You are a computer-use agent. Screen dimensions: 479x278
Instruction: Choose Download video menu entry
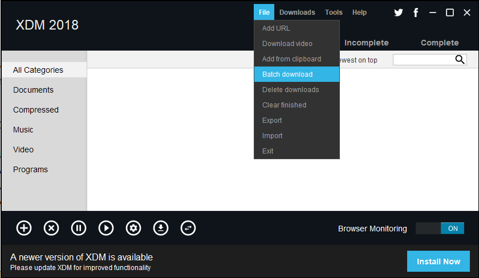(x=297, y=44)
